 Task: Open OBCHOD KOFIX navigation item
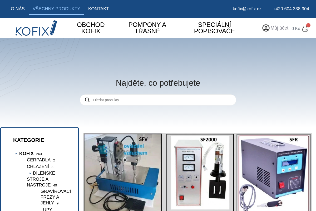coord(91,28)
